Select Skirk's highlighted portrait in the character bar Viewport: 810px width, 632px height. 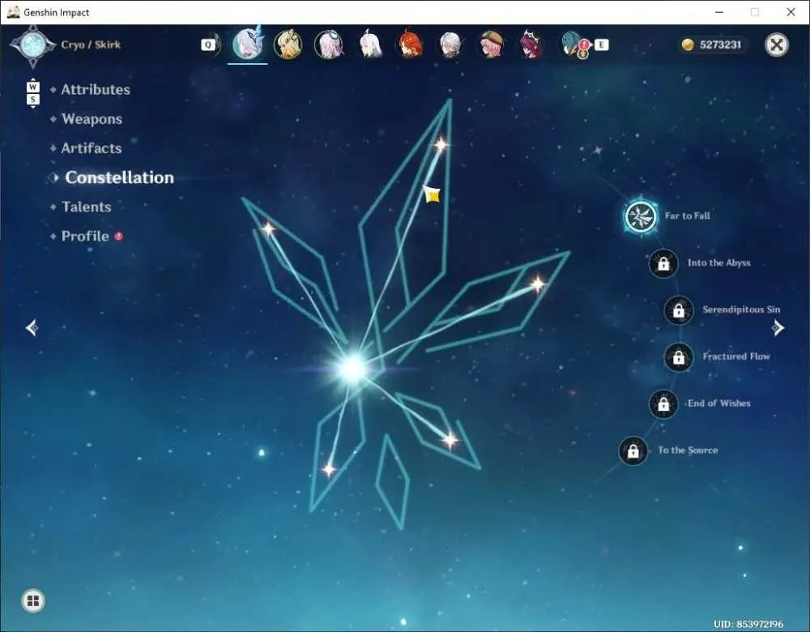(x=247, y=44)
